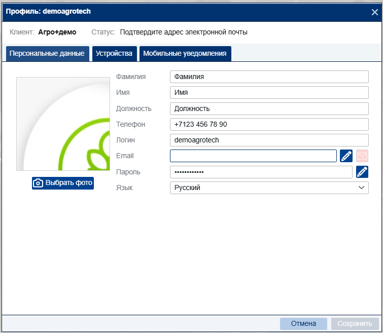This screenshot has height=333, width=383.
Task: Focus the Фамилия input field
Action: [269, 77]
